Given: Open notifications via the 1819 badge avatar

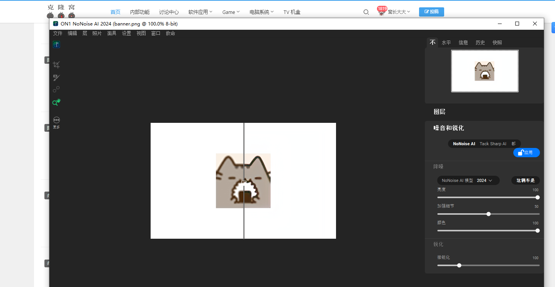Looking at the screenshot, I should coord(382,11).
